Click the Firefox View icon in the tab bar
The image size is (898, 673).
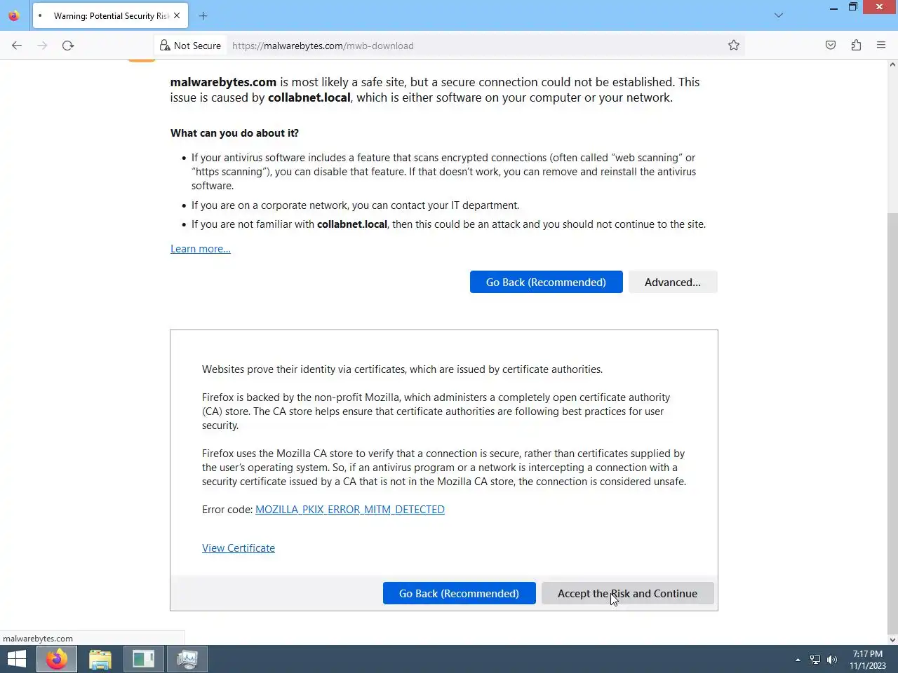click(14, 15)
